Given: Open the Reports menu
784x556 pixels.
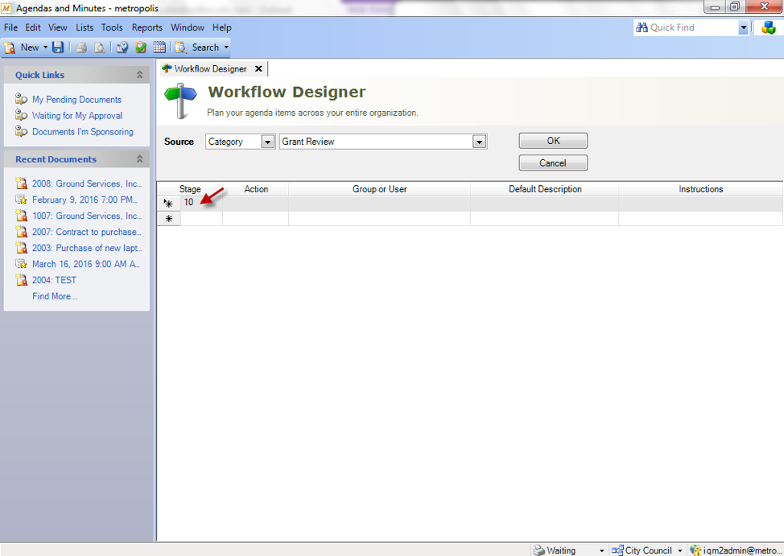Looking at the screenshot, I should click(147, 27).
